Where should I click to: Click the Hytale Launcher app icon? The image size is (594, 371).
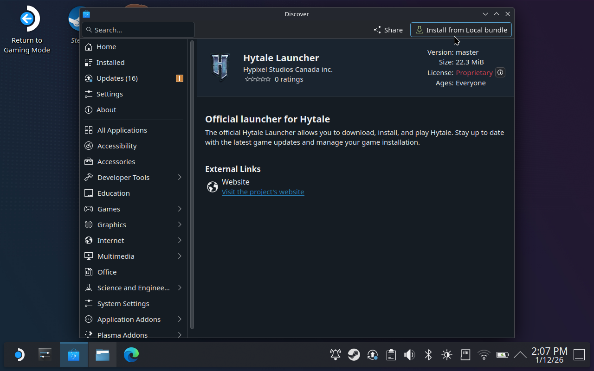(220, 66)
